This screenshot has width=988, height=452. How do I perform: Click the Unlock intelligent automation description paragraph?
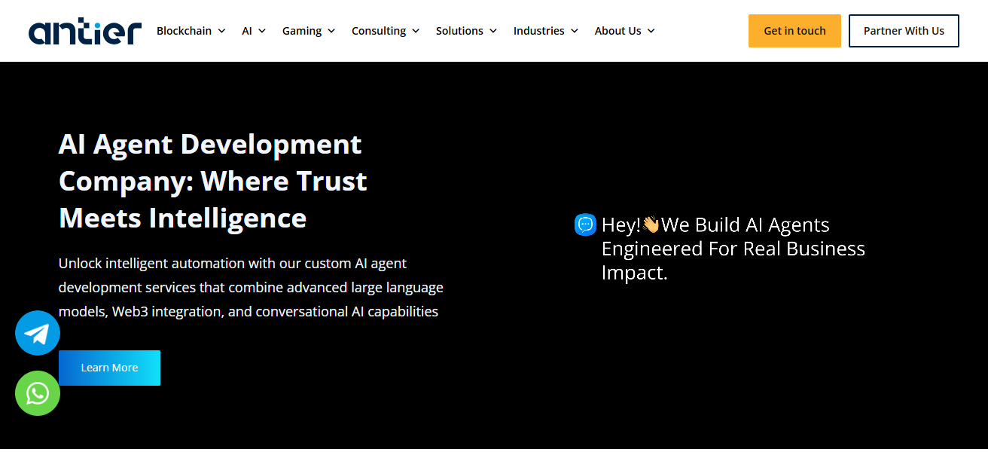coord(251,287)
